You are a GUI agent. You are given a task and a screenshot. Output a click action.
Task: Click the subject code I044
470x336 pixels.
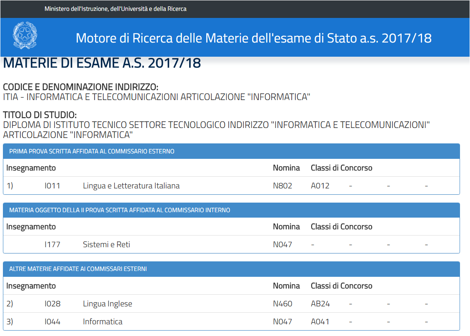[52, 321]
